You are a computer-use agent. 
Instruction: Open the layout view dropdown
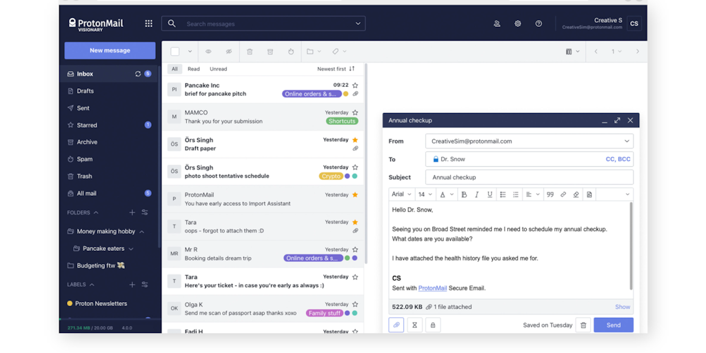(x=572, y=51)
